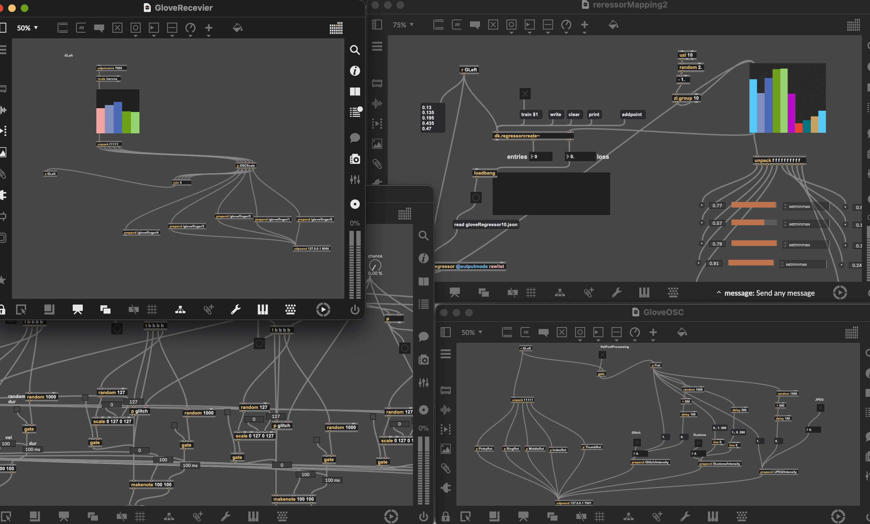The height and width of the screenshot is (524, 870).
Task: Click multislider bar chart in reressorMapping2
Action: (788, 98)
